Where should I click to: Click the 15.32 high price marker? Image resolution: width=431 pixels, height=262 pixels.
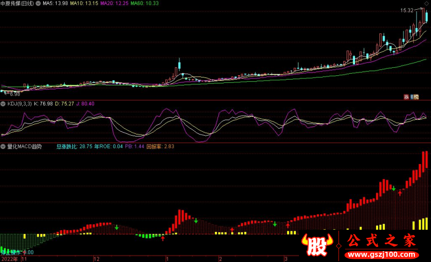[407, 10]
